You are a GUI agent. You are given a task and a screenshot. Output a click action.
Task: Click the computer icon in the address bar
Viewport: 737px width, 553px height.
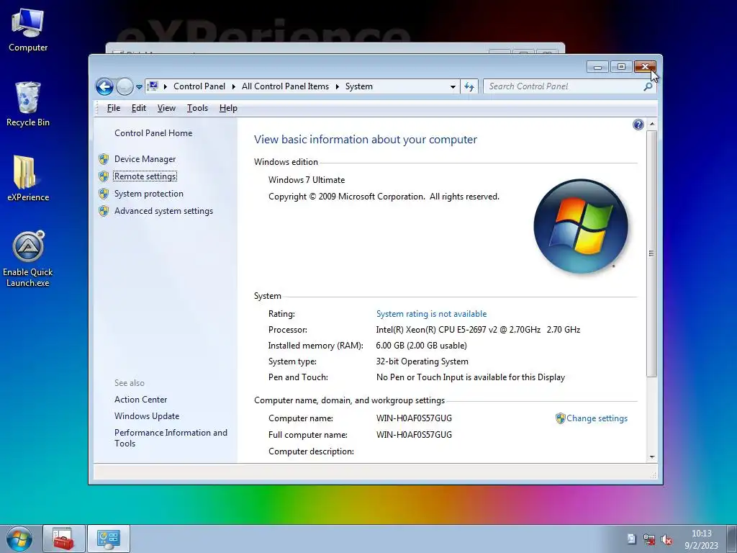coord(153,86)
